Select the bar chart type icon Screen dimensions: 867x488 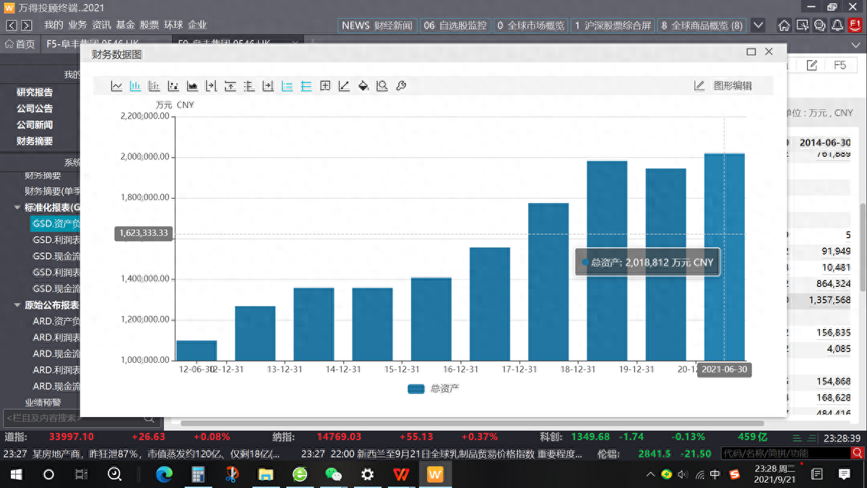tap(135, 86)
